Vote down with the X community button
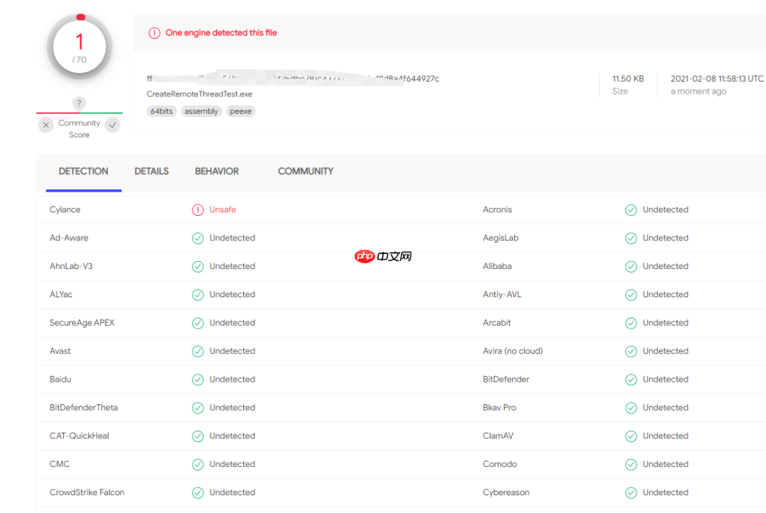The width and height of the screenshot is (766, 513). click(x=46, y=125)
